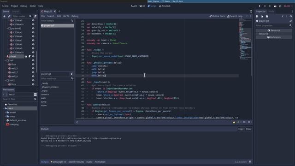Fold the _physics_process function at line 34
295x166 pixels.
[85, 63]
